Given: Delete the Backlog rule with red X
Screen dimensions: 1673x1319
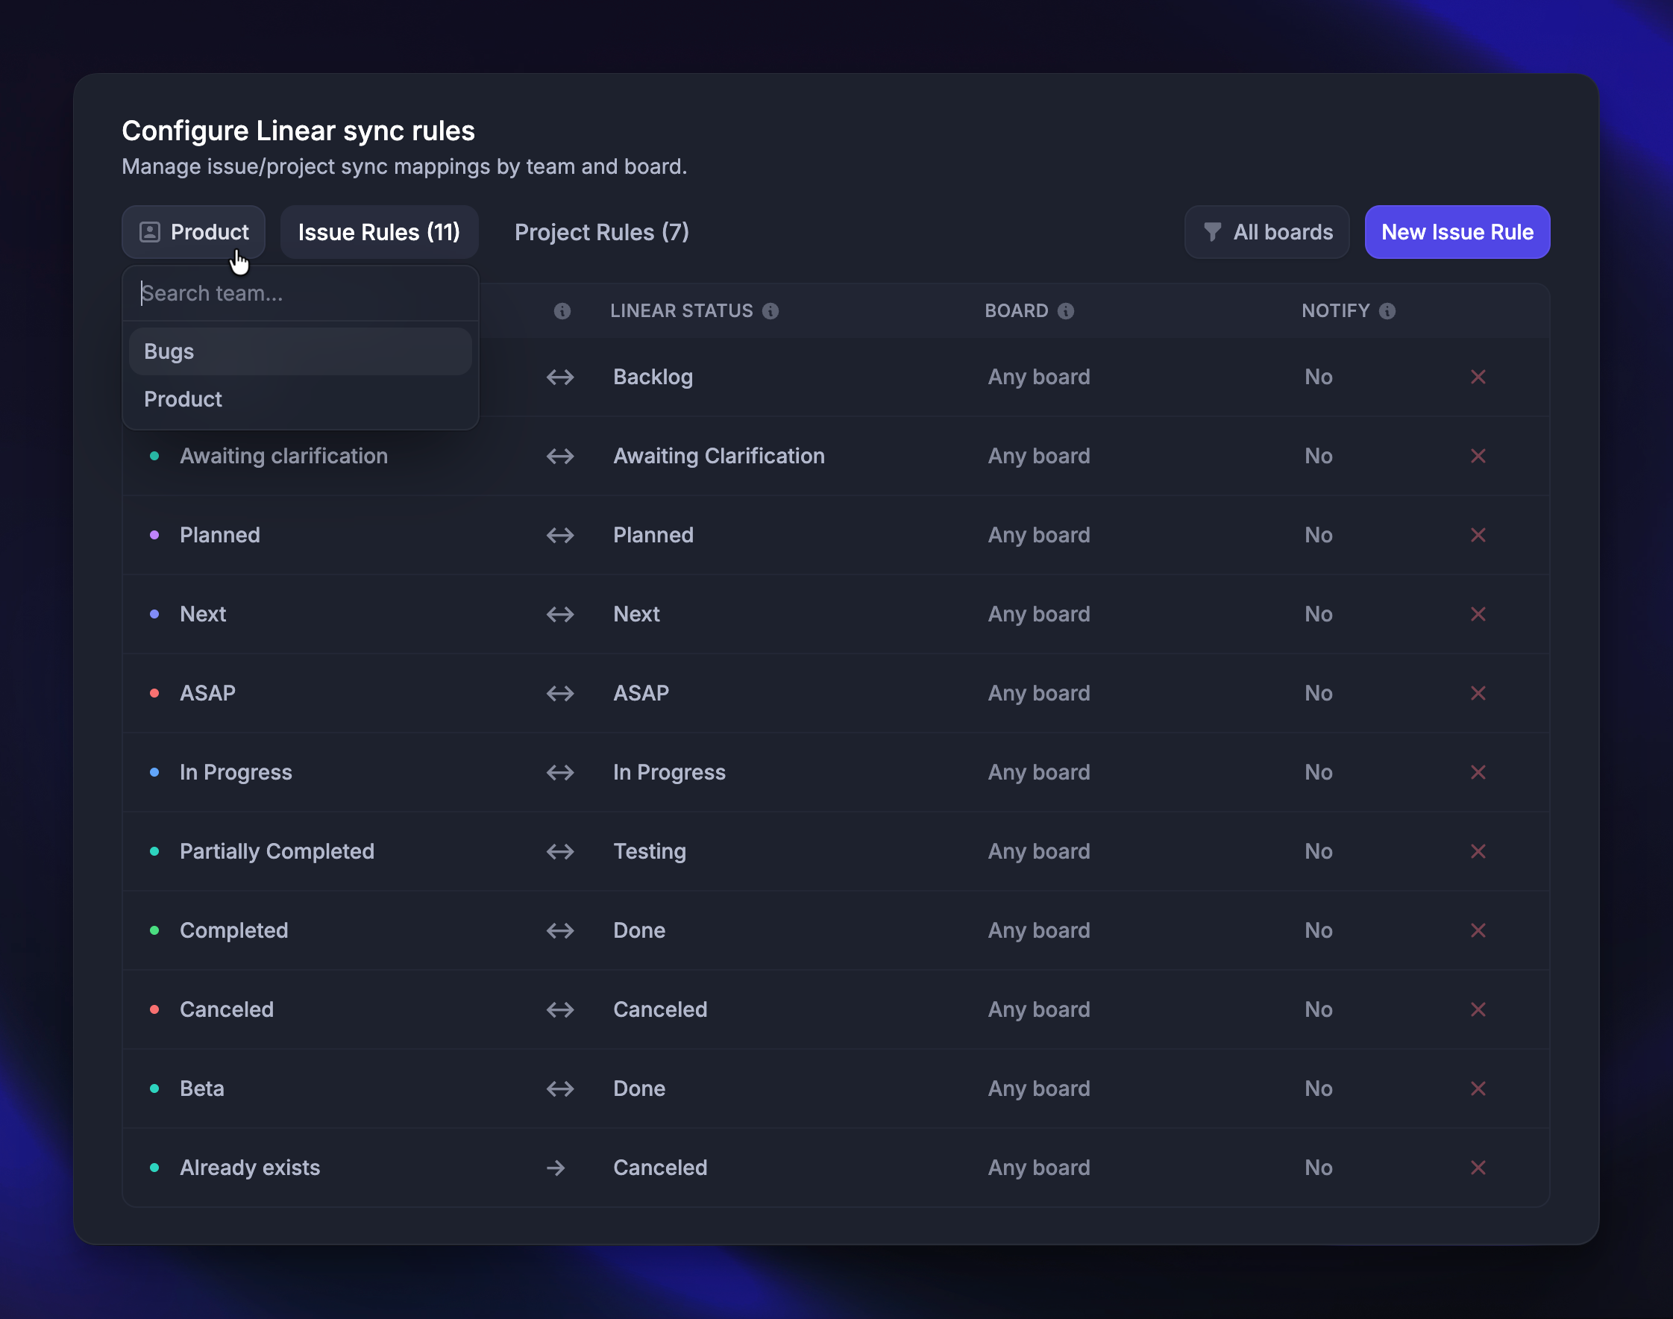Looking at the screenshot, I should (1477, 377).
